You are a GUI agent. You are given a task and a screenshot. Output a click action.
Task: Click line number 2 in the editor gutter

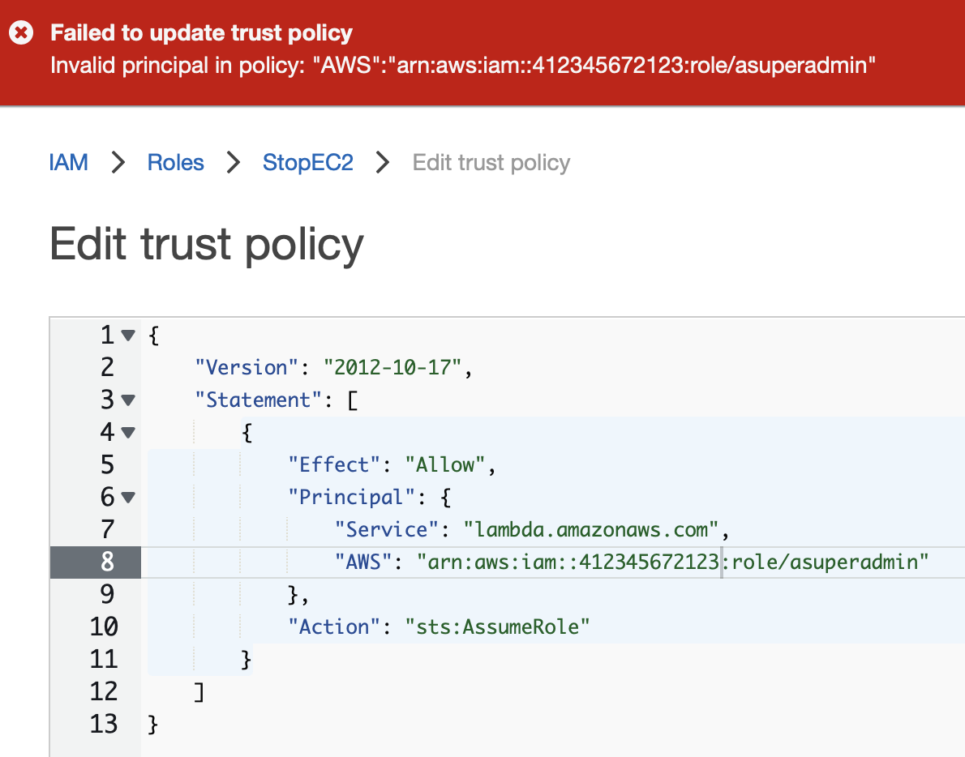click(x=108, y=367)
